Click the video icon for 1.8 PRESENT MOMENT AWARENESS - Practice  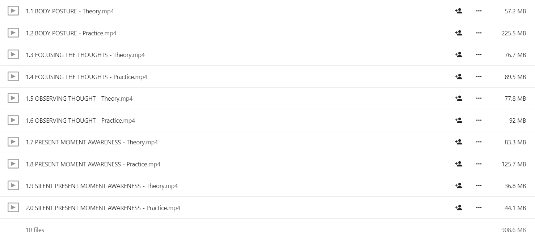pyautogui.click(x=13, y=164)
